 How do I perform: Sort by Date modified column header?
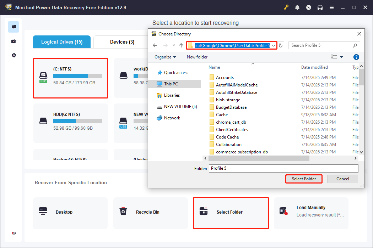point(324,67)
